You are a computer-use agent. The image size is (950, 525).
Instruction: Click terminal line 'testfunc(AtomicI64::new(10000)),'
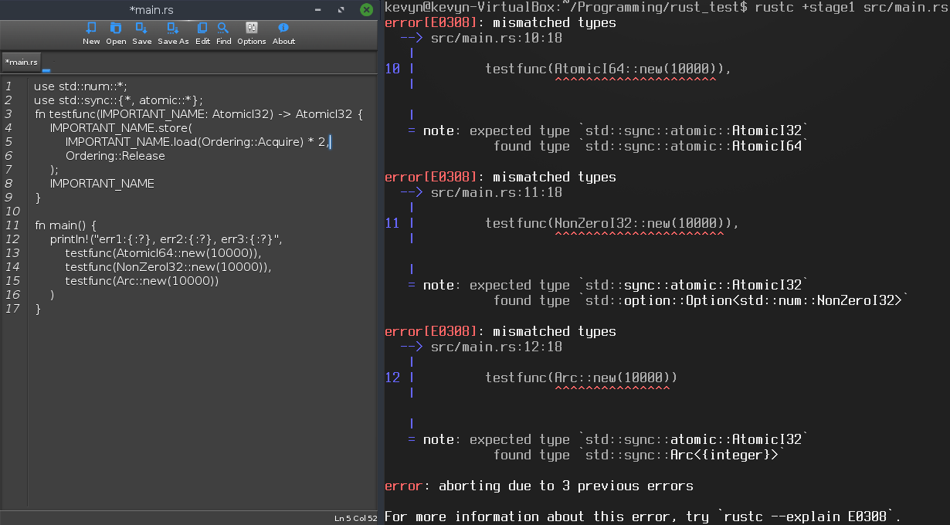coord(609,69)
